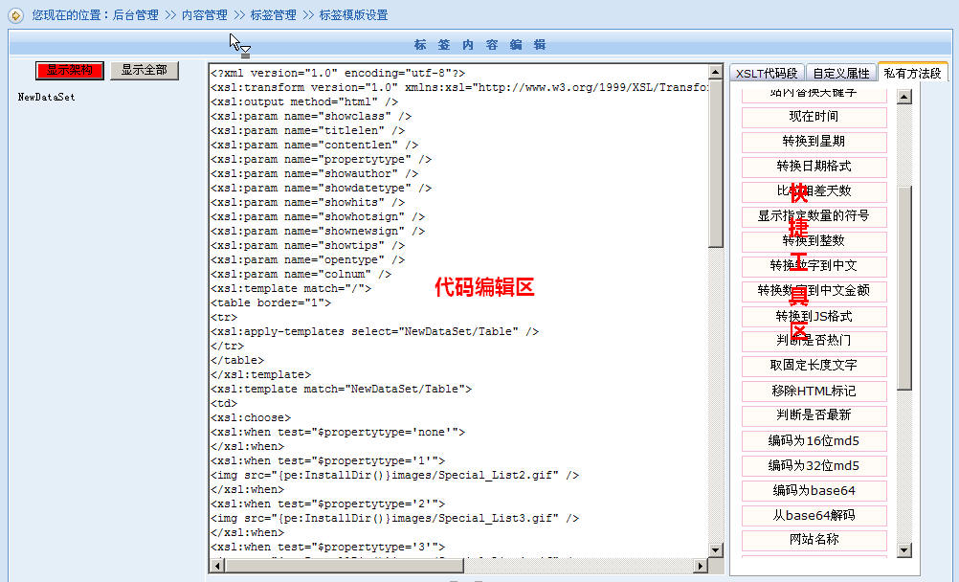959x582 pixels.
Task: Click the code editor scroll-down arrow
Action: tap(716, 548)
